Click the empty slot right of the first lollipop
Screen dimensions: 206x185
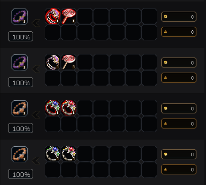[85, 16]
